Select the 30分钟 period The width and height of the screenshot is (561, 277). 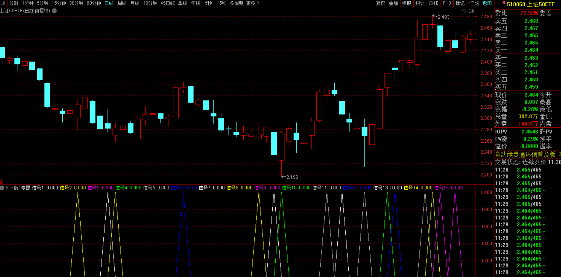(x=76, y=3)
